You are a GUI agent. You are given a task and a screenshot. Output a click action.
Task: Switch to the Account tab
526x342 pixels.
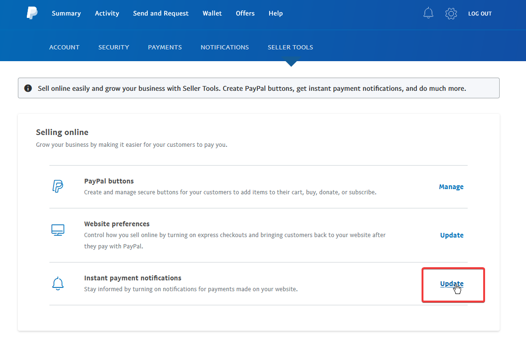click(x=64, y=47)
